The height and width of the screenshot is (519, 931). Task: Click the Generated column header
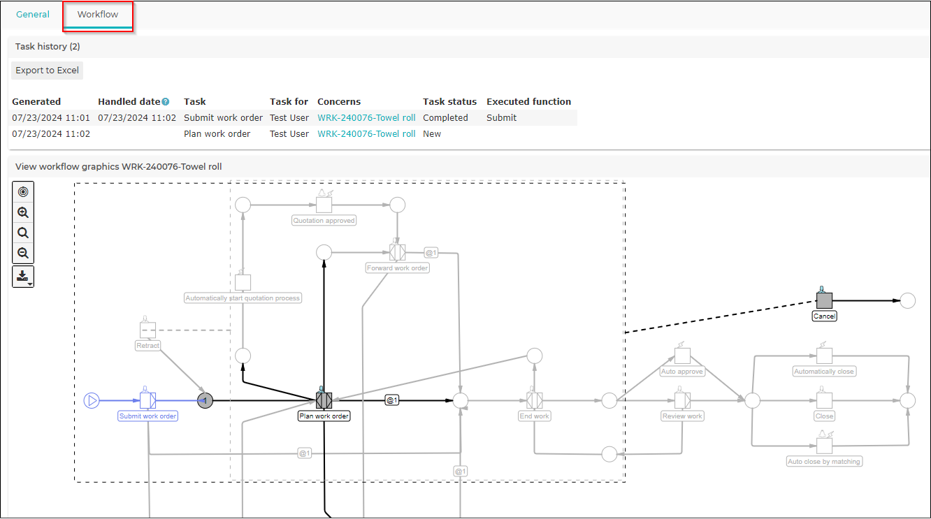pyautogui.click(x=36, y=102)
